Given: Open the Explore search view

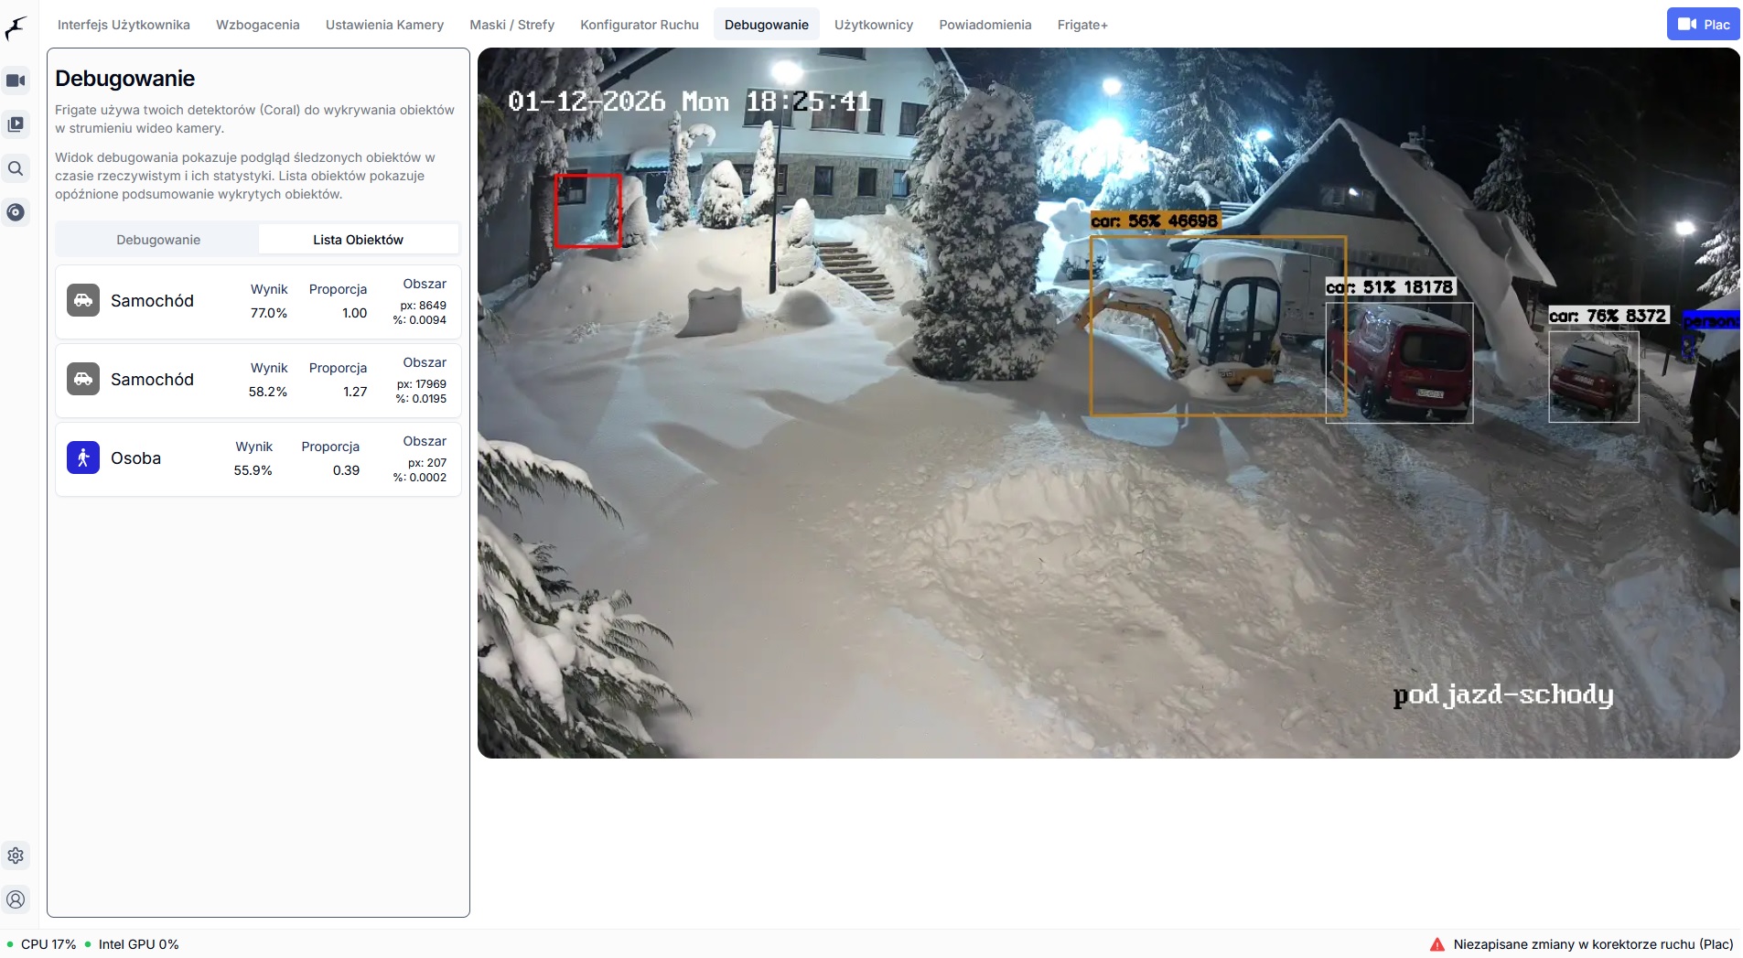Looking at the screenshot, I should 16,168.
